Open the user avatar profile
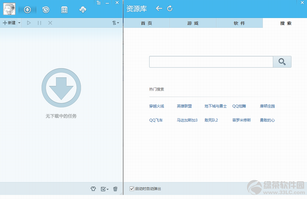This screenshot has width=307, height=199. 9,9
